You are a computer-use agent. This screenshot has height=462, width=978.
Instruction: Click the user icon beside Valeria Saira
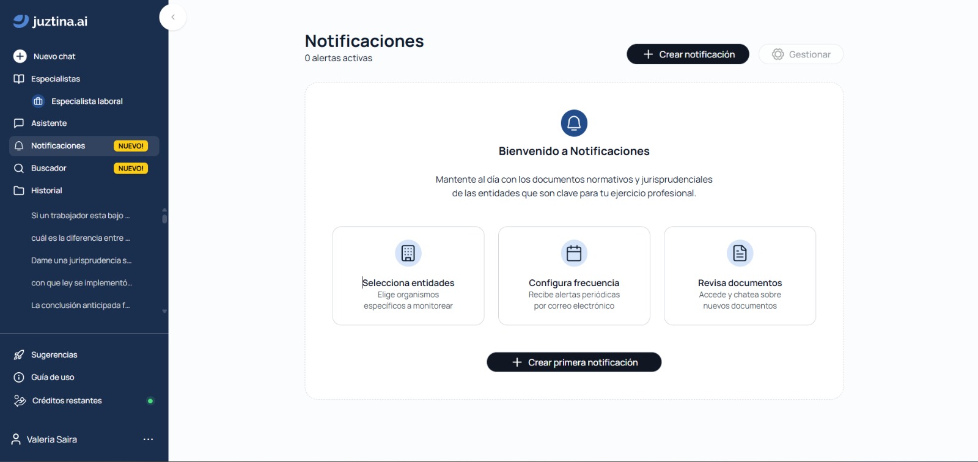point(17,439)
